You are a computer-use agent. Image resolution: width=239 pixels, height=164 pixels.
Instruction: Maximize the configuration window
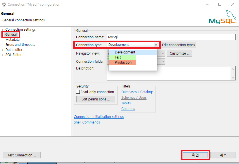click(x=220, y=4)
